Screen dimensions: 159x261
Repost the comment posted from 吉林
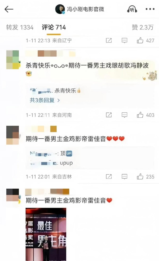[109, 177]
